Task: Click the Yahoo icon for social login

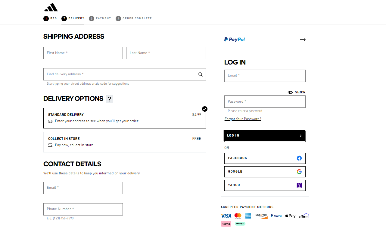Action: pyautogui.click(x=299, y=185)
